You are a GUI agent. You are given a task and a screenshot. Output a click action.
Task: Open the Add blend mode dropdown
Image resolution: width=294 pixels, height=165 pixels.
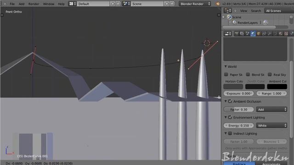(x=271, y=110)
